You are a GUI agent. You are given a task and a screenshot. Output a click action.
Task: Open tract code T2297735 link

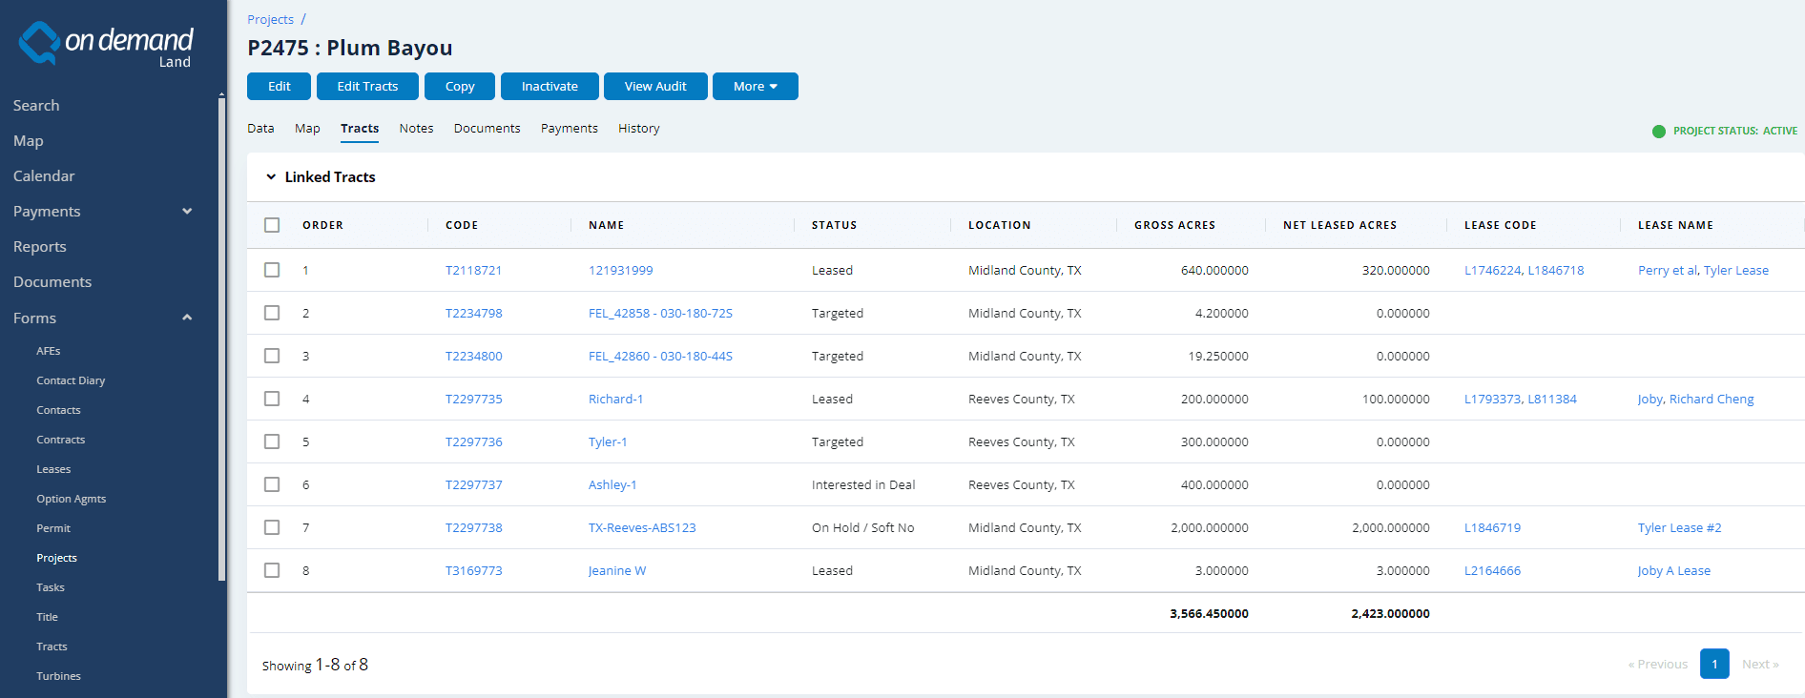click(x=473, y=399)
